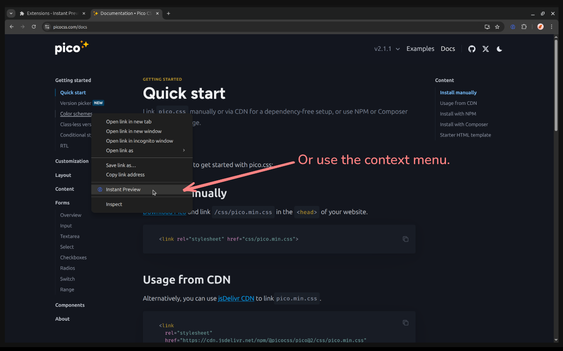Collapse the Forms section
Image resolution: width=563 pixels, height=351 pixels.
click(x=62, y=203)
